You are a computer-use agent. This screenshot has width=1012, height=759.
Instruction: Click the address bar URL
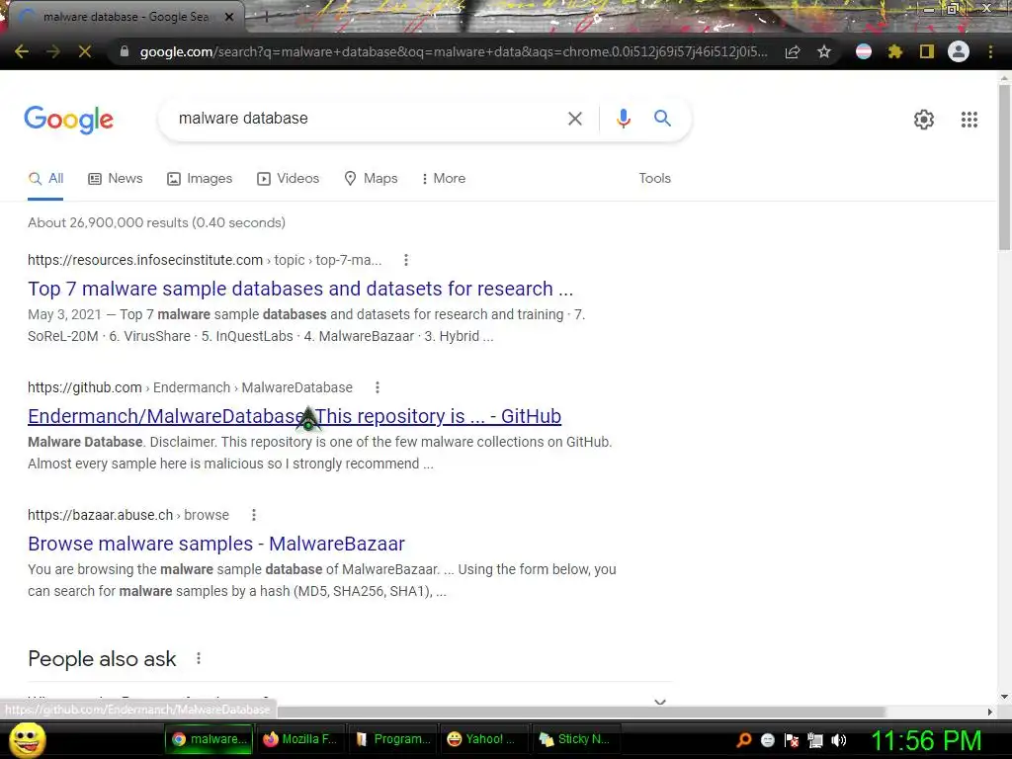(x=454, y=51)
